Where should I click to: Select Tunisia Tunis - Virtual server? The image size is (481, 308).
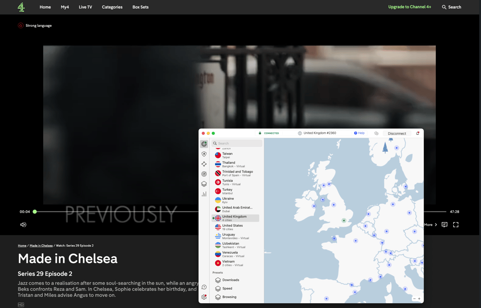point(235,182)
